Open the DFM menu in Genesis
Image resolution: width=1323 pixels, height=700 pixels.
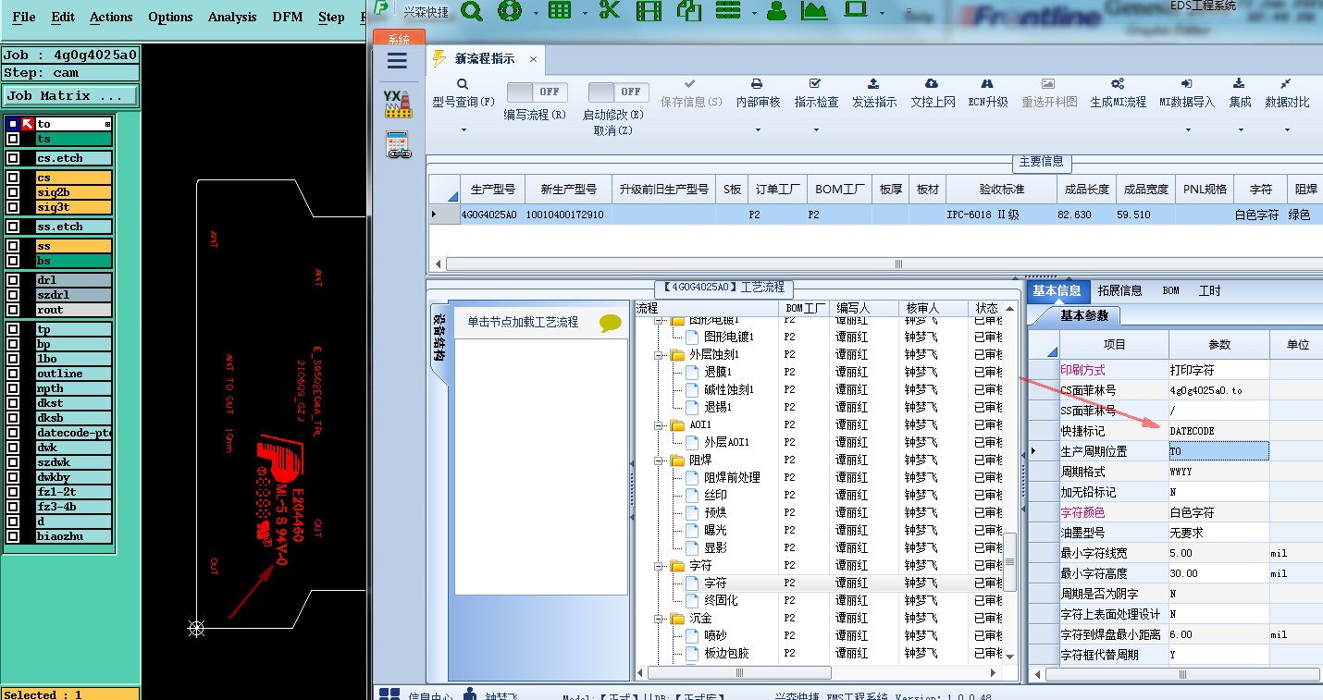point(288,17)
